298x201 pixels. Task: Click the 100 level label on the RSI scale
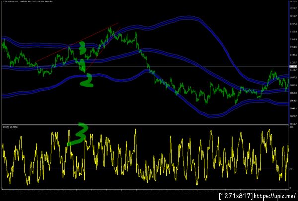coord(291,127)
